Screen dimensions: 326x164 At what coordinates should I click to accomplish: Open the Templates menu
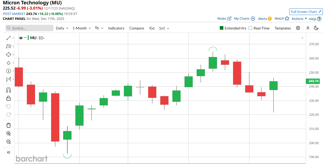point(283,28)
